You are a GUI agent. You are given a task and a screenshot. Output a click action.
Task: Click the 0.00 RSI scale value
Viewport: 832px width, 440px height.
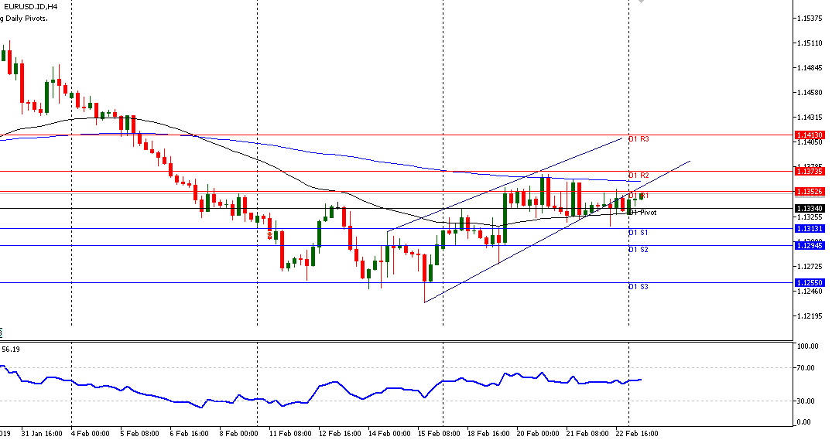tap(804, 422)
